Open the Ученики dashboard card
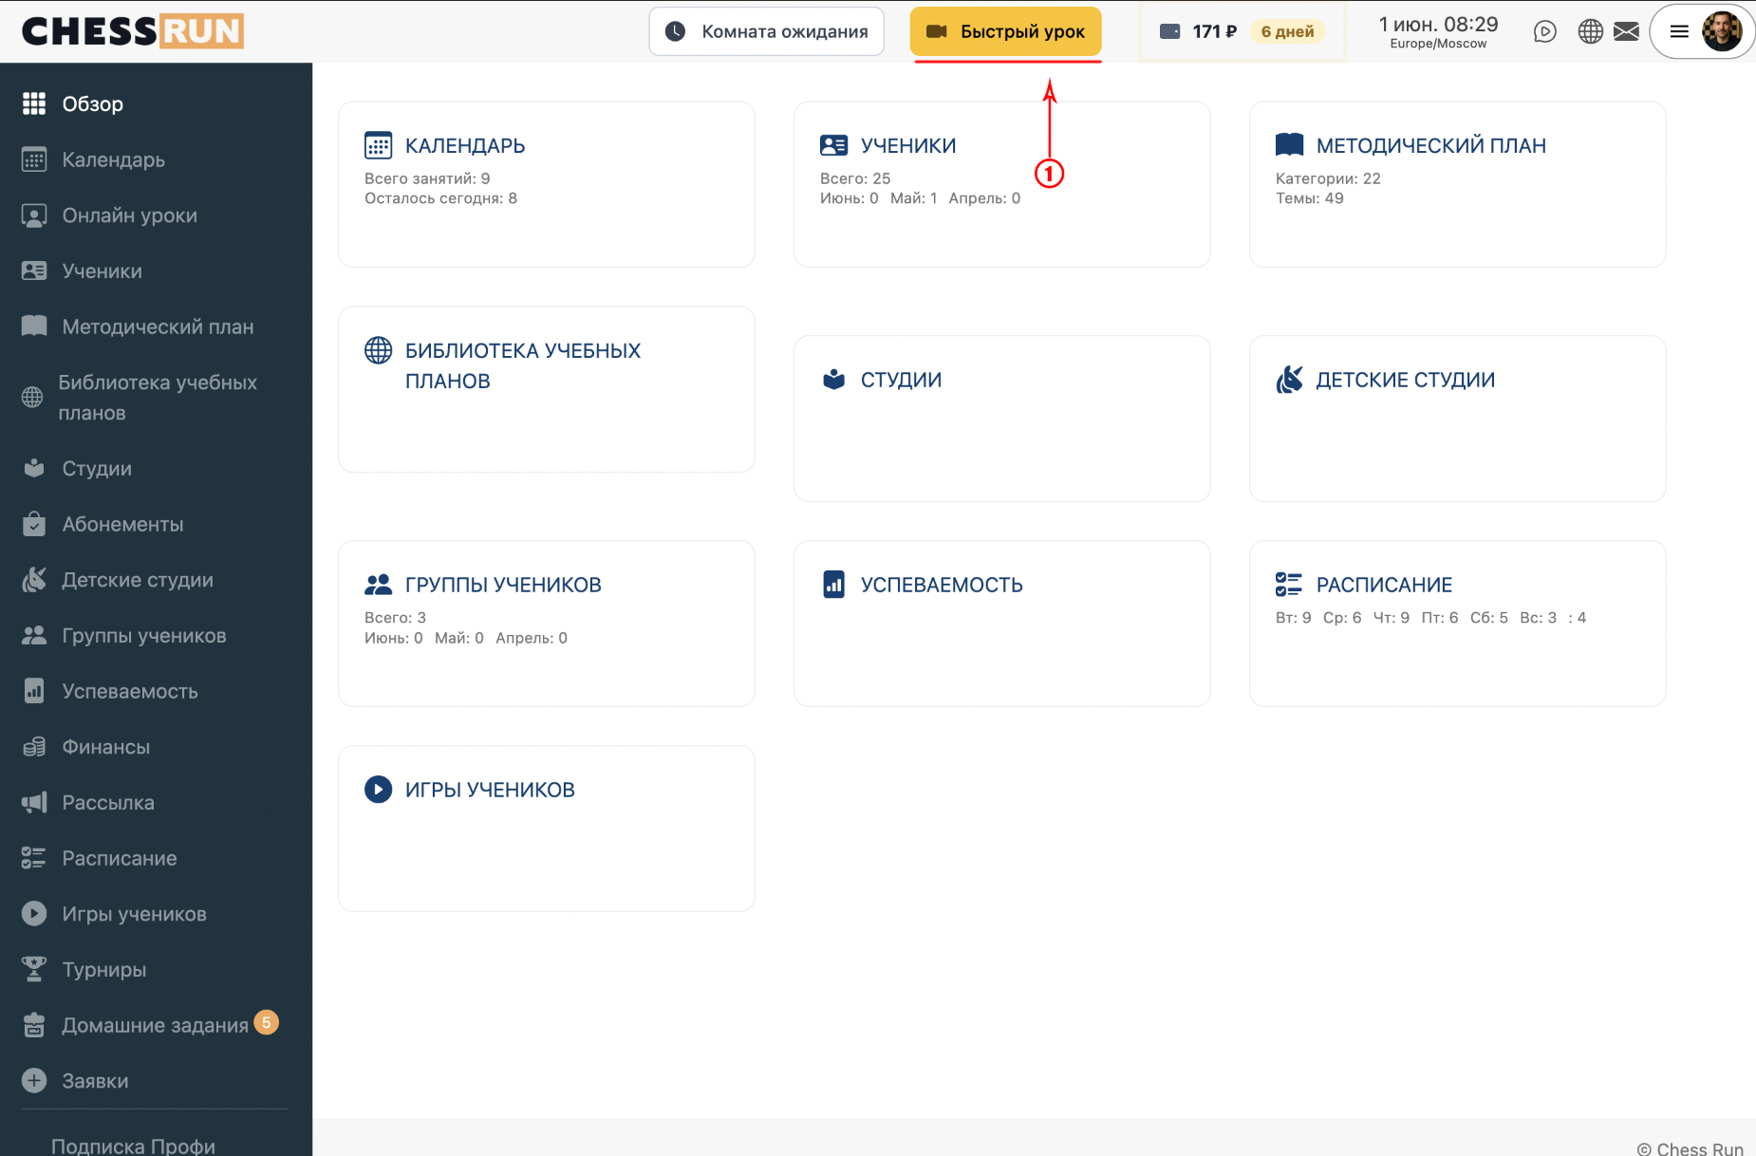 click(1001, 184)
